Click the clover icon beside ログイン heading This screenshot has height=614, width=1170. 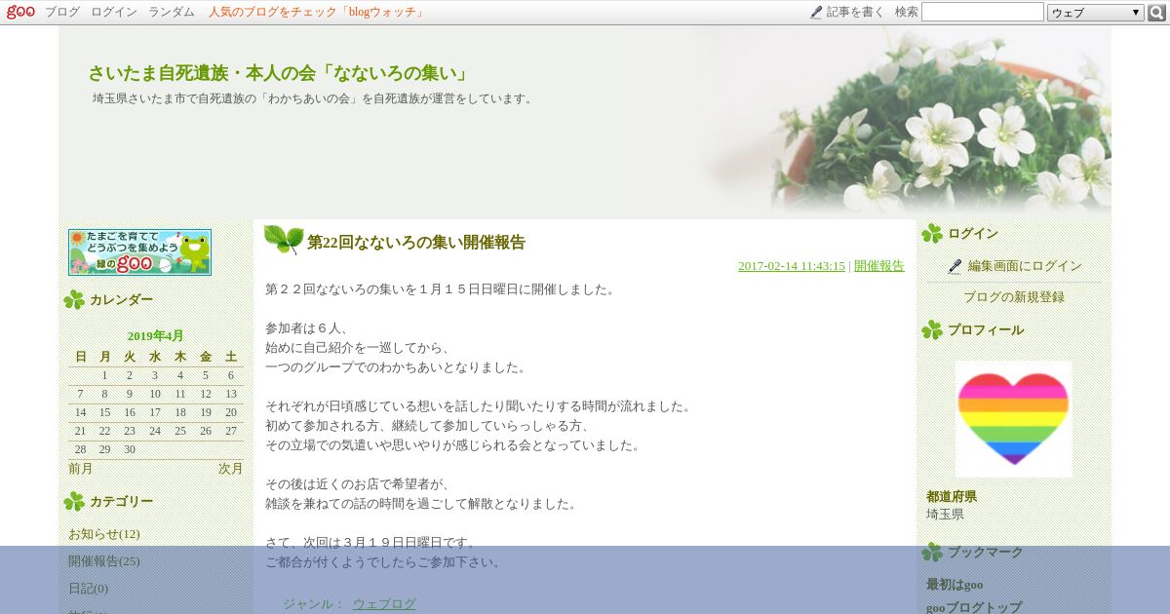[932, 234]
